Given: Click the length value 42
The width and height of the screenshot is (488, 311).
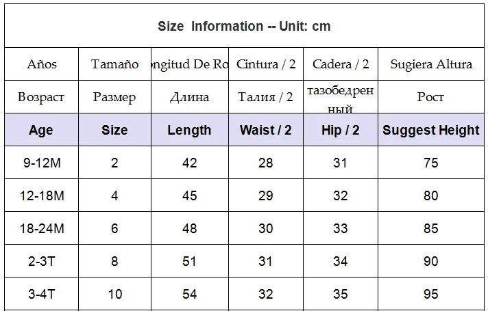Looking at the screenshot, I should 190,163.
